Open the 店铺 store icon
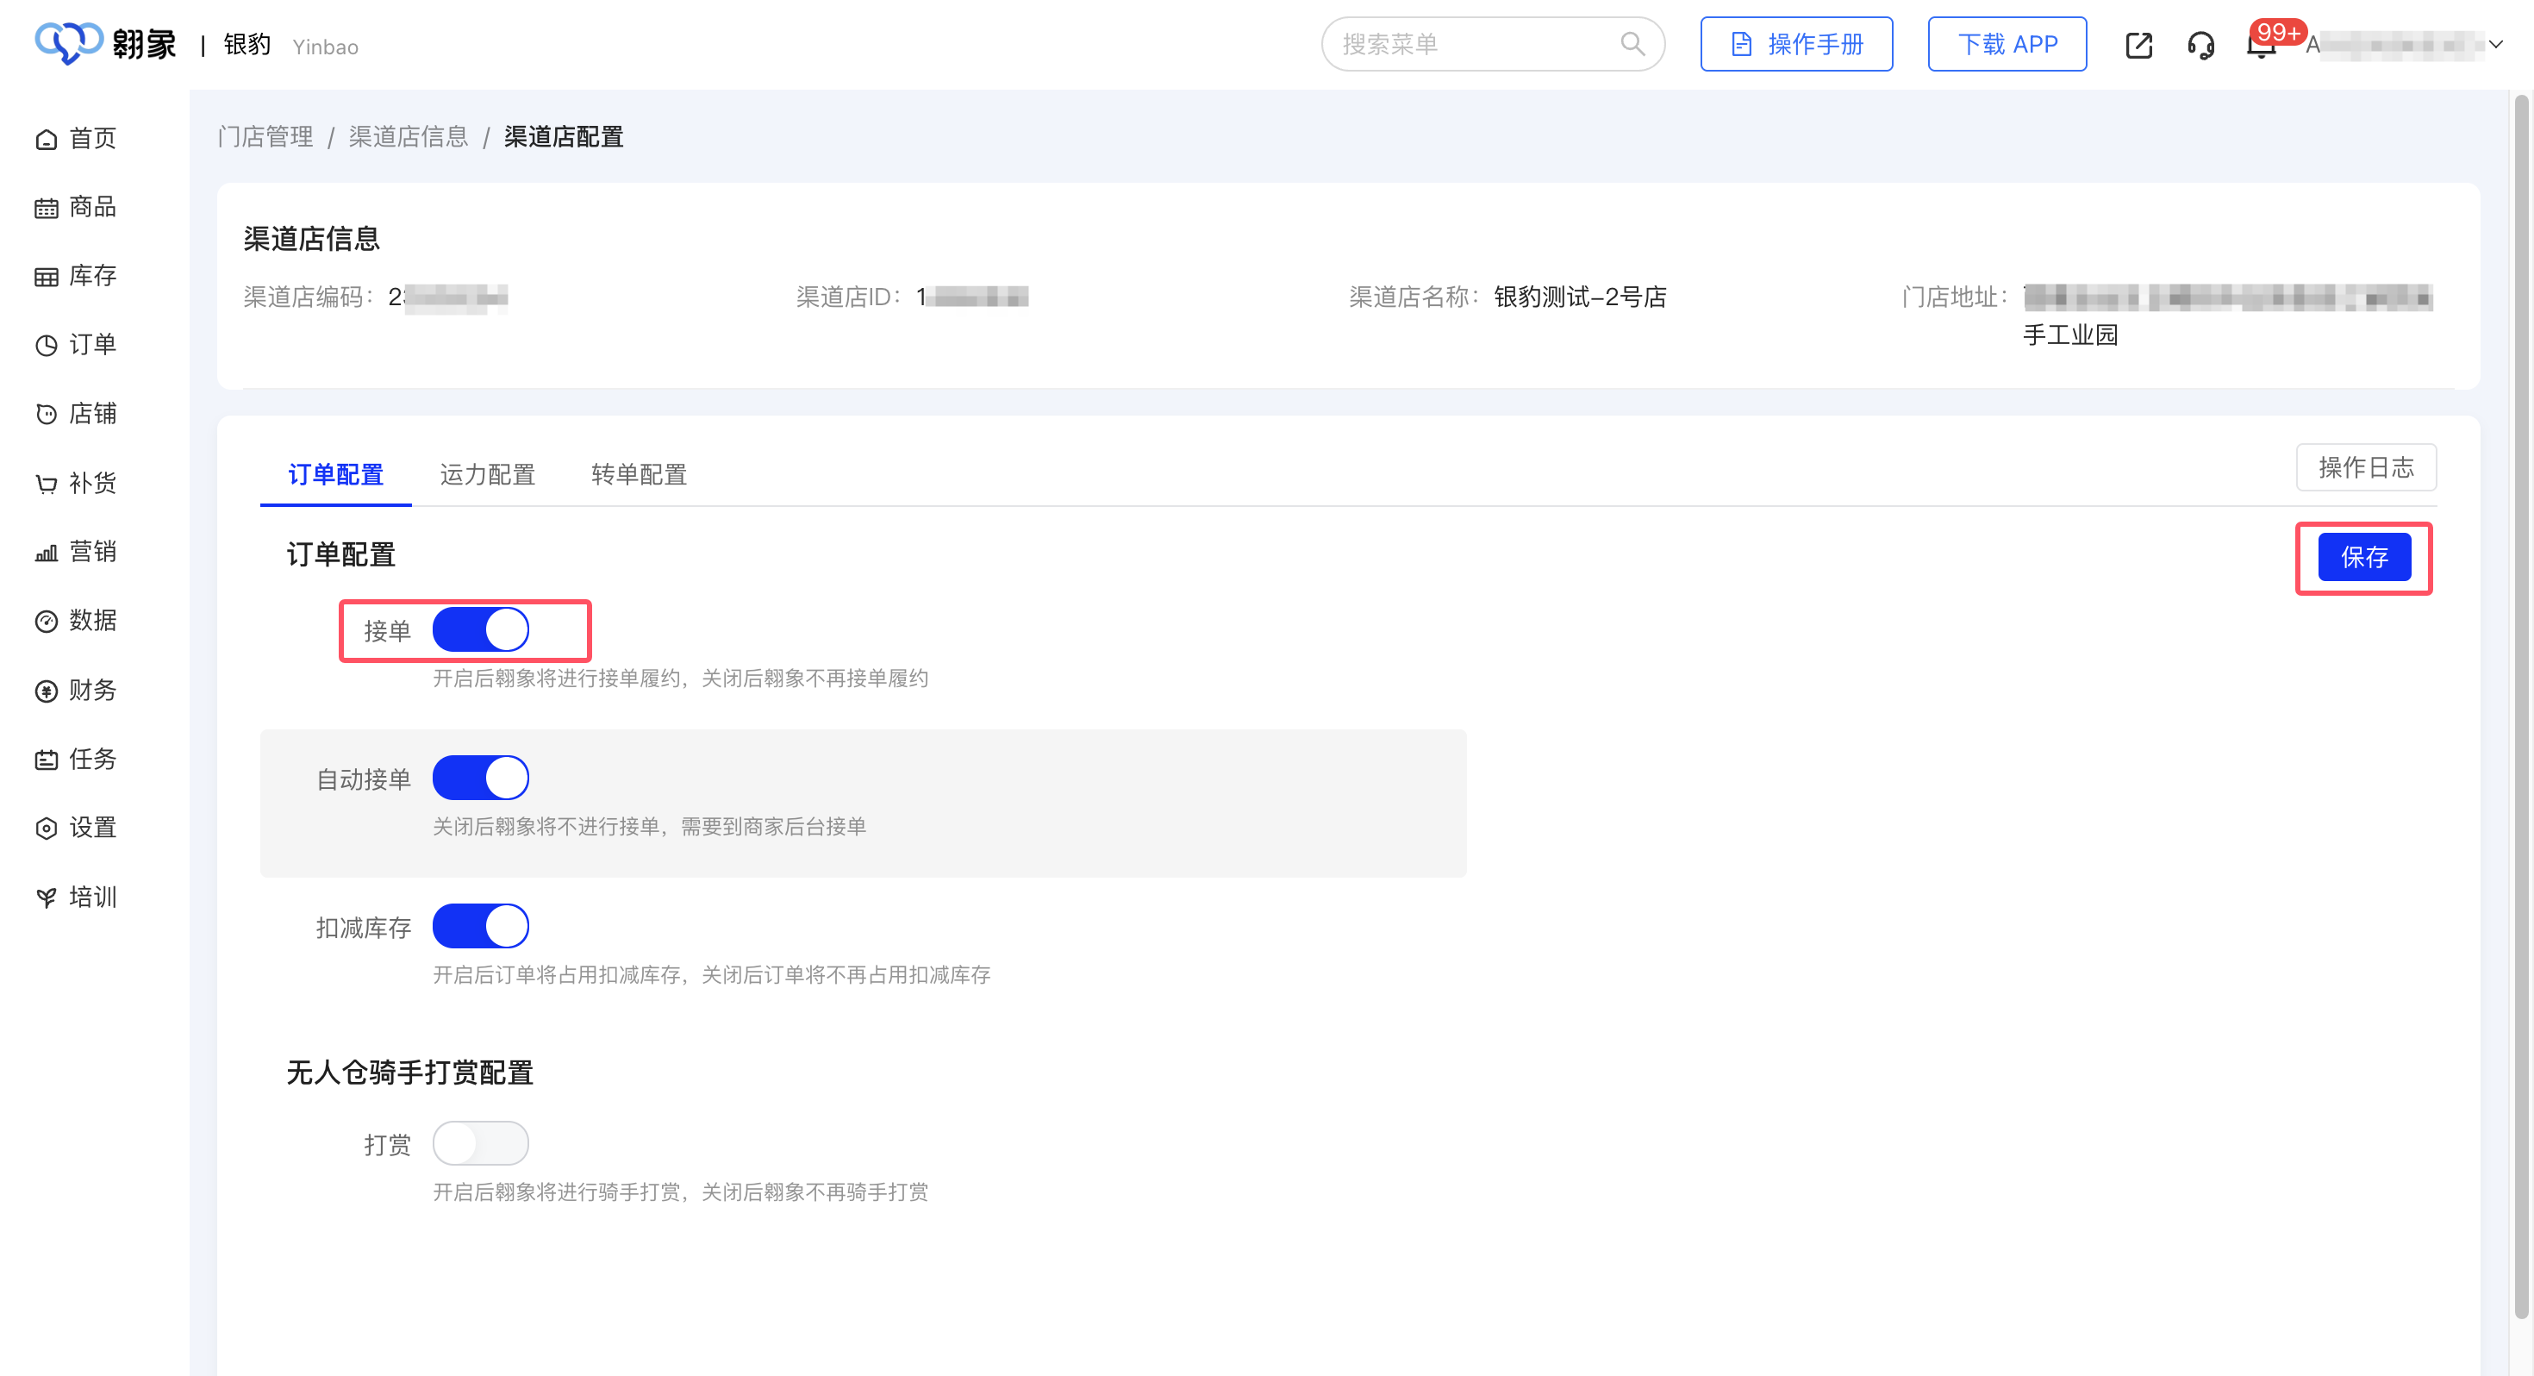 (47, 413)
